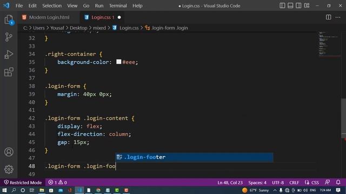This screenshot has width=346, height=194.
Task: Open Windows Start menu
Action: tap(4, 190)
